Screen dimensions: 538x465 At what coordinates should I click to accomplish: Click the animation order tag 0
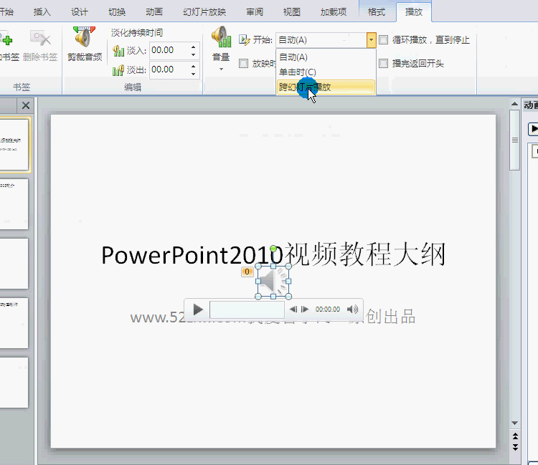click(x=247, y=272)
